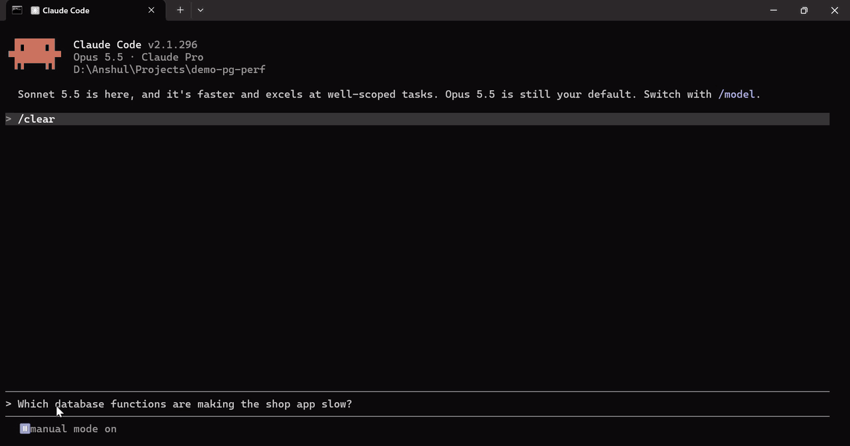This screenshot has height=446, width=850.
Task: Click the /clear command line
Action: [417, 119]
